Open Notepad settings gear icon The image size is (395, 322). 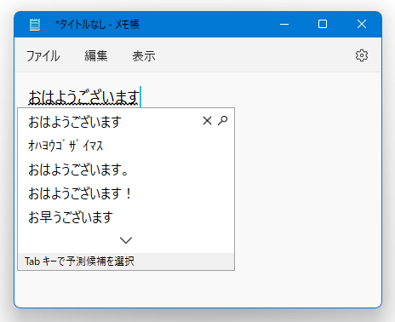tap(362, 55)
